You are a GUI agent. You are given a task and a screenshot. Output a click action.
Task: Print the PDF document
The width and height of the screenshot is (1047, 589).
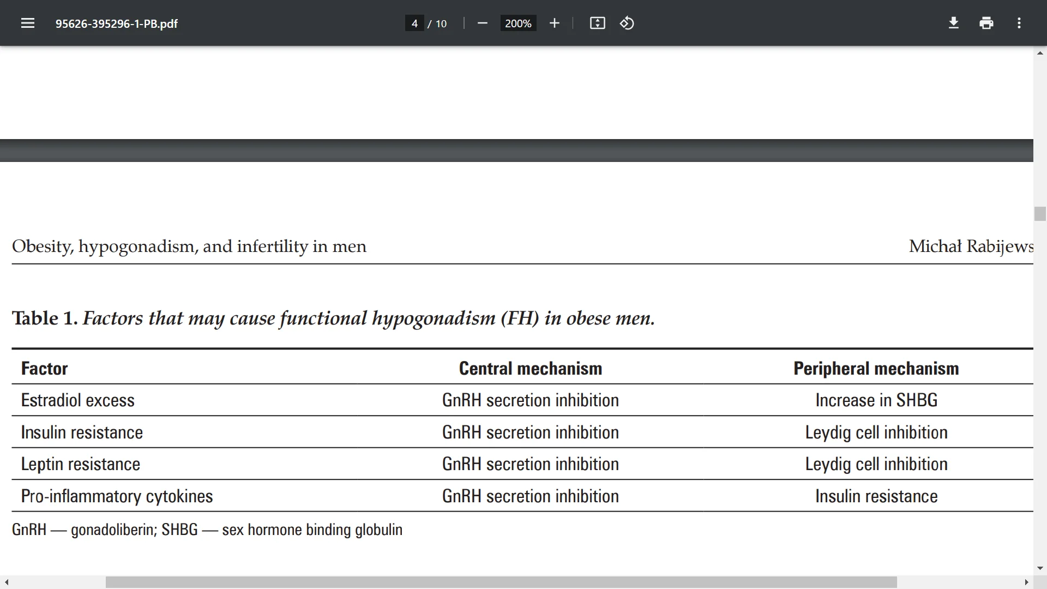click(986, 23)
